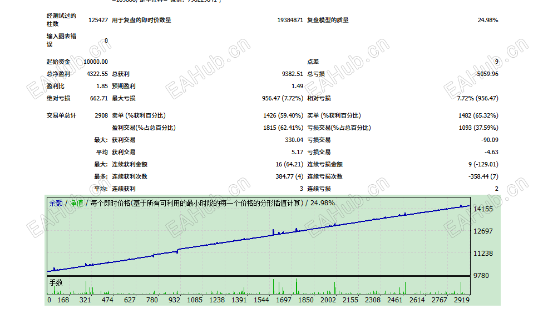The width and height of the screenshot is (543, 309).
Task: Select the value 384.77 (4)
Action: (289, 176)
